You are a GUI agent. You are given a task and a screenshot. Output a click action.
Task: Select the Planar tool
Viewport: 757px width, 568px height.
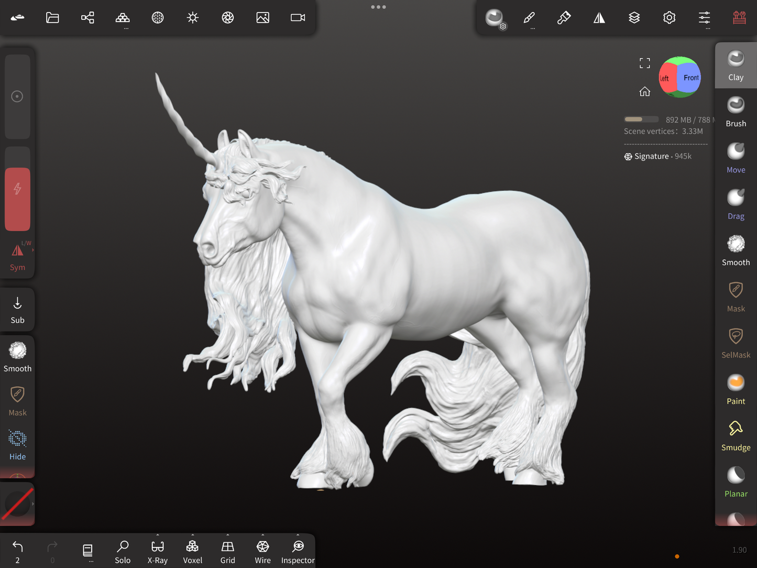[736, 482]
